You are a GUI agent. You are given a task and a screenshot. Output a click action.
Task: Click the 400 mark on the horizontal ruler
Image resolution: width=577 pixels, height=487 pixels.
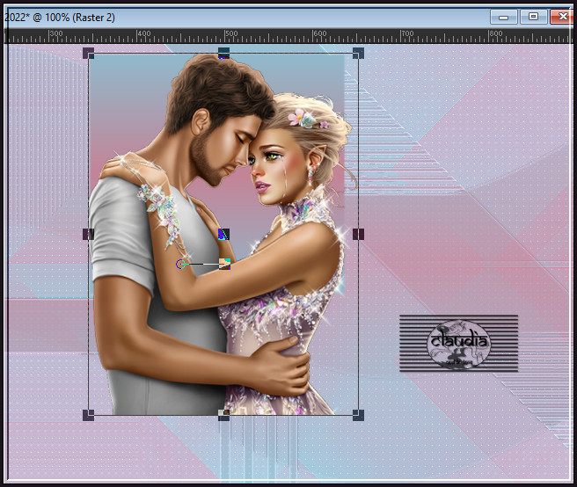click(x=144, y=33)
